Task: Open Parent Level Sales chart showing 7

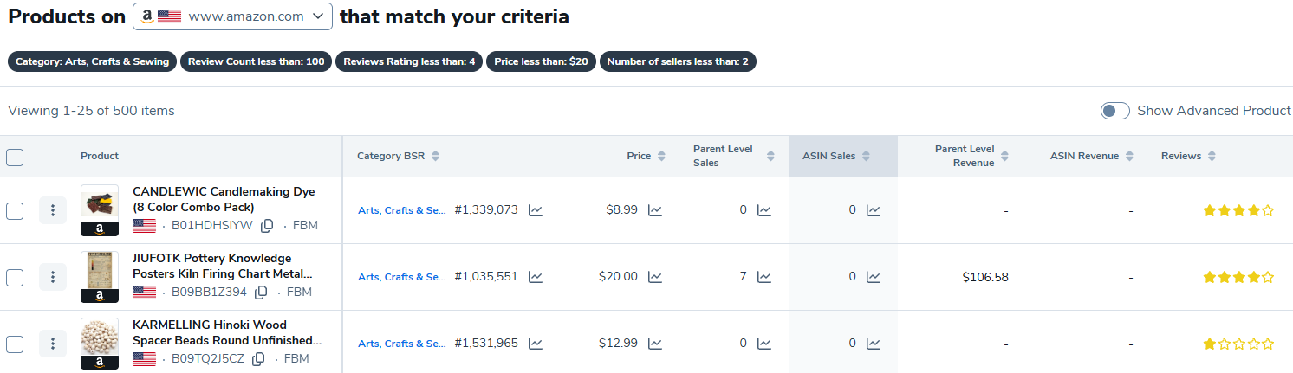Action: 763,277
